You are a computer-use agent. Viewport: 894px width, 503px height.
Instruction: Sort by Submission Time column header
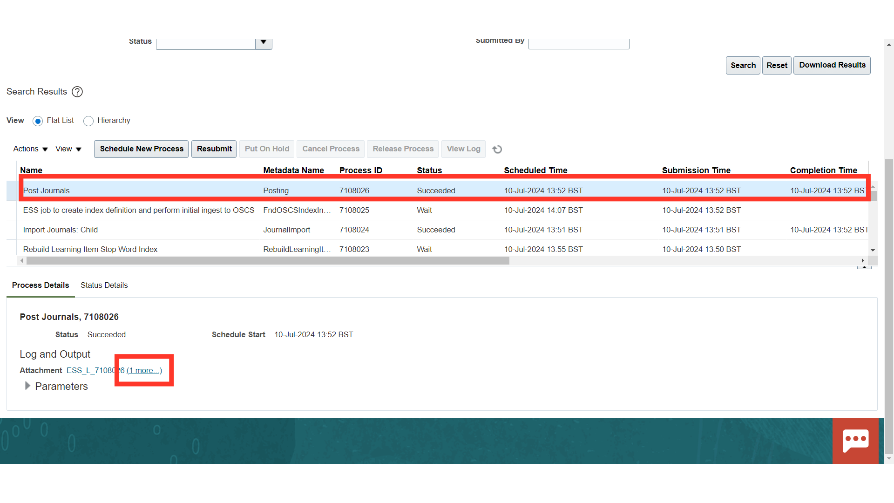tap(696, 170)
